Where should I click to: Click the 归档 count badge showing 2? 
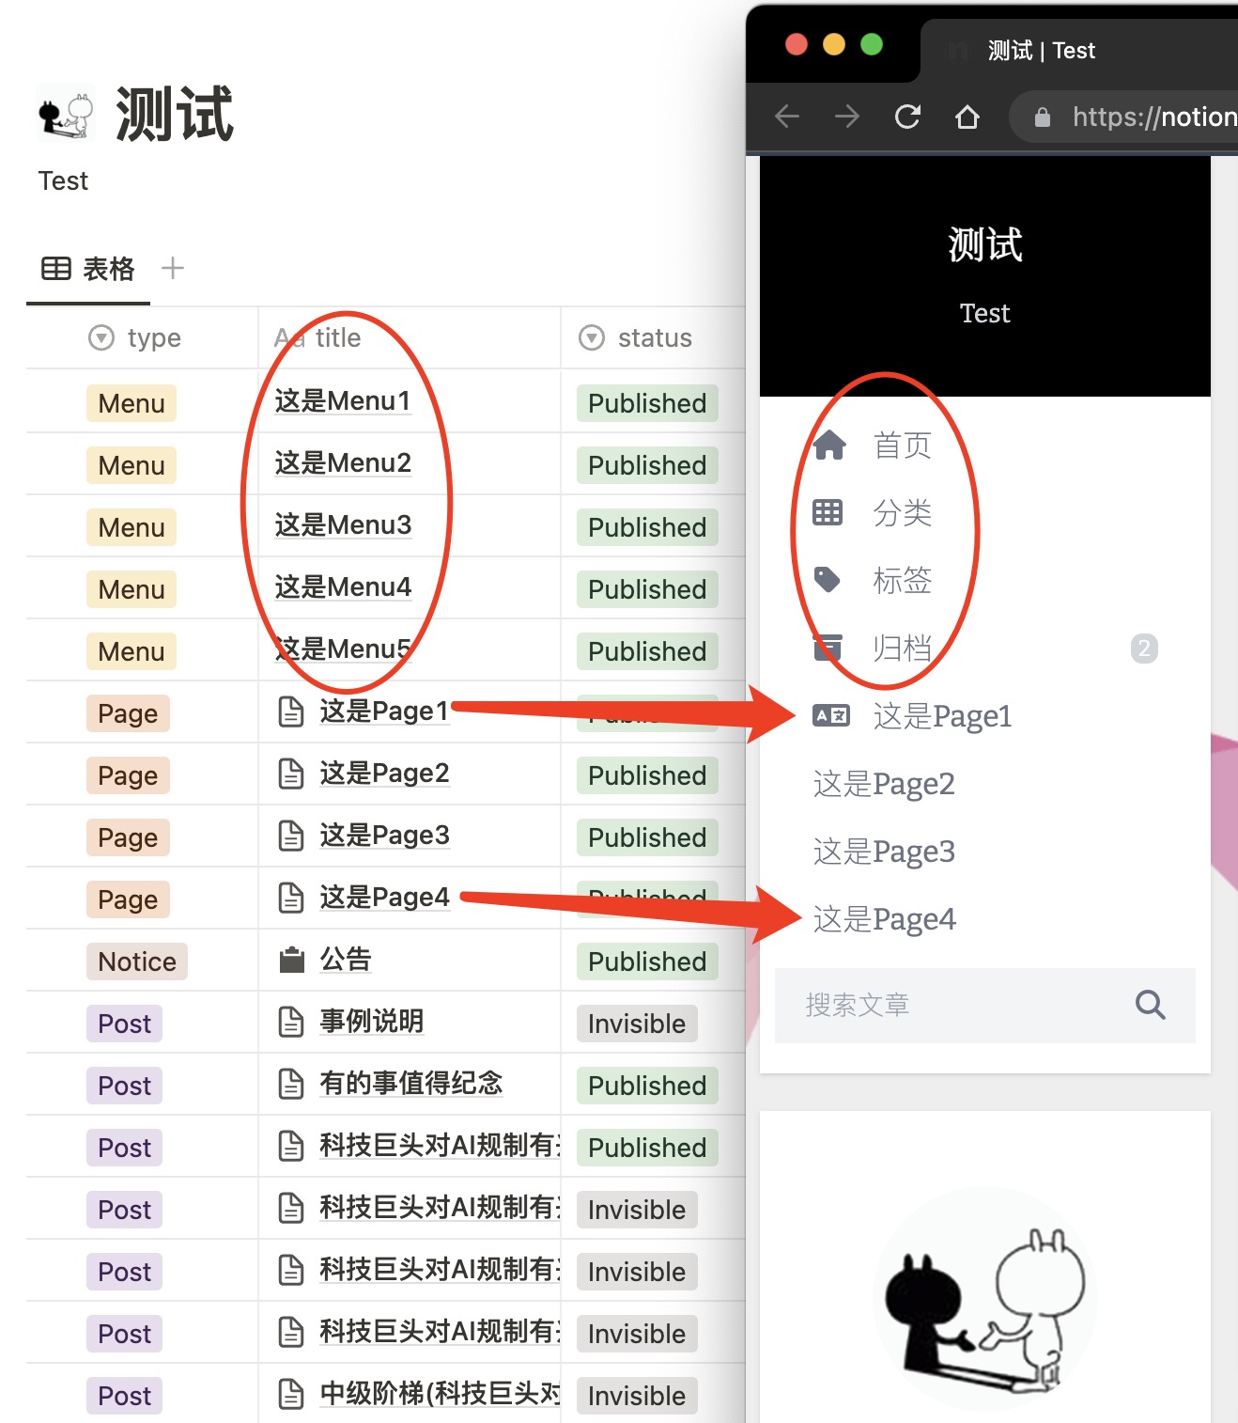coord(1144,648)
